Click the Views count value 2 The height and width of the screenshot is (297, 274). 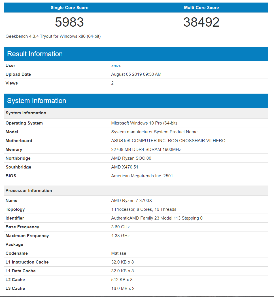pyautogui.click(x=112, y=83)
